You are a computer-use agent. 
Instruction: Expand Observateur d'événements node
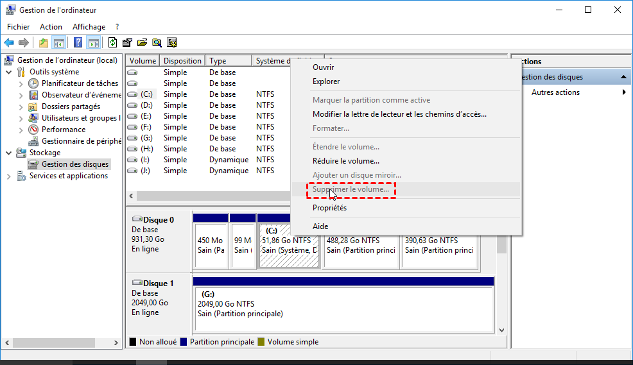point(21,96)
